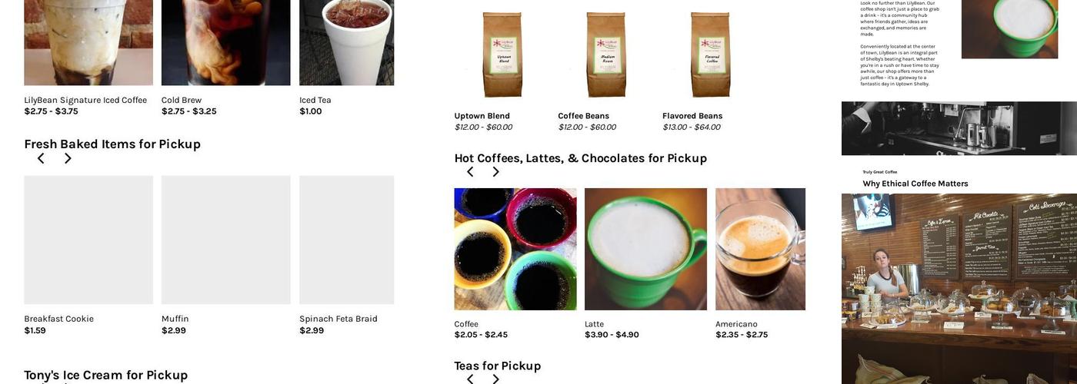The width and height of the screenshot is (1077, 384).
Task: Click the coffee shop counter photo
Action: [x=959, y=289]
